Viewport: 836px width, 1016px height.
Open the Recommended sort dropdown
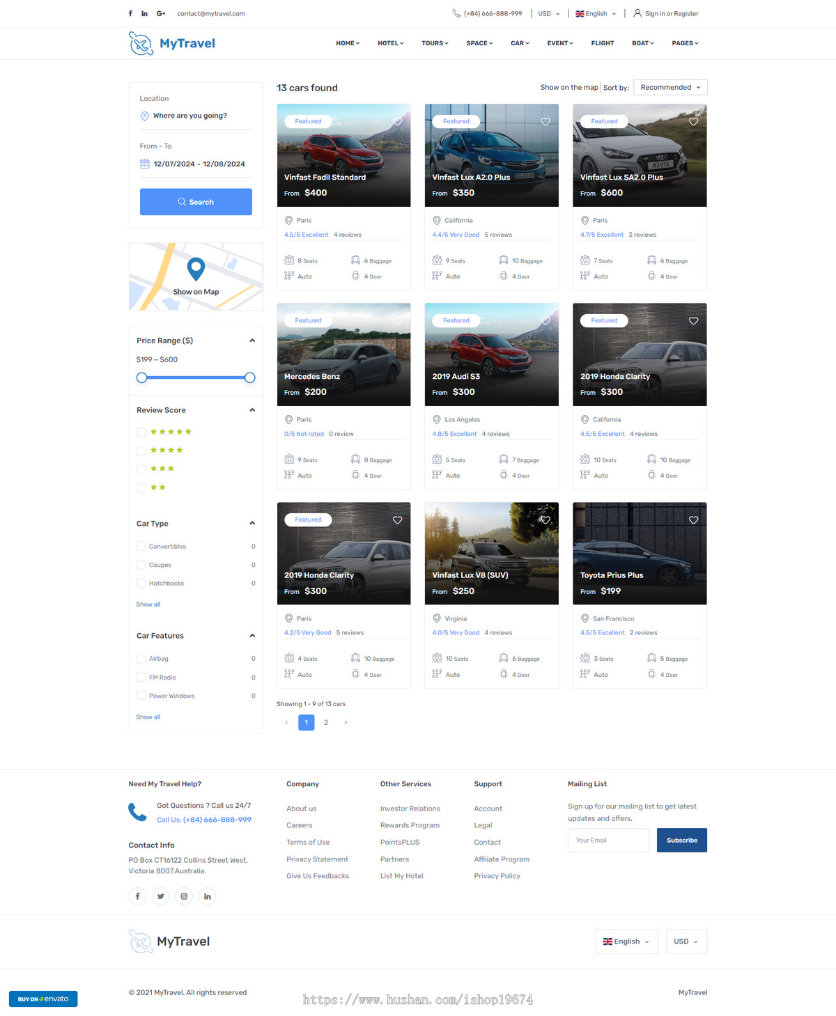coord(670,87)
